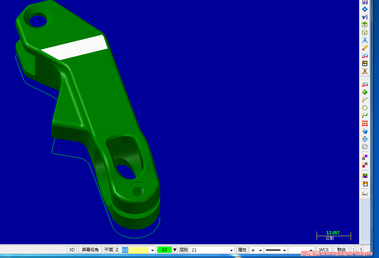Click the scissors and paint toolbar icon
The width and height of the screenshot is (379, 258).
pos(365,17)
